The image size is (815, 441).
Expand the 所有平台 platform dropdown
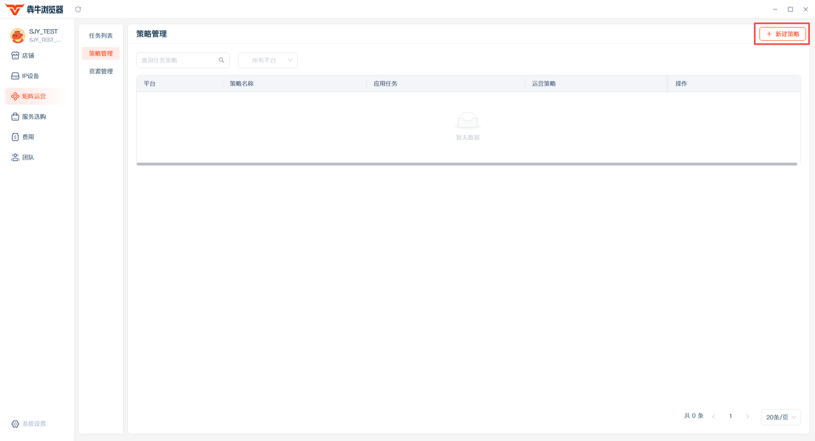[x=267, y=60]
